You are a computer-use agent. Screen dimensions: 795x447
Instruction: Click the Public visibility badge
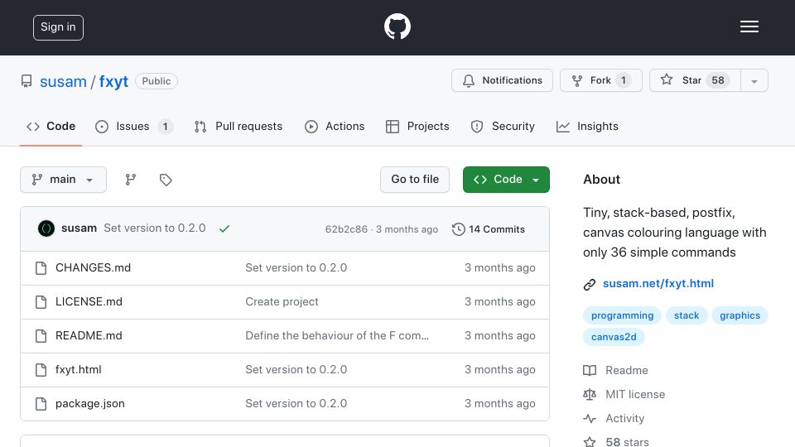pyautogui.click(x=157, y=81)
